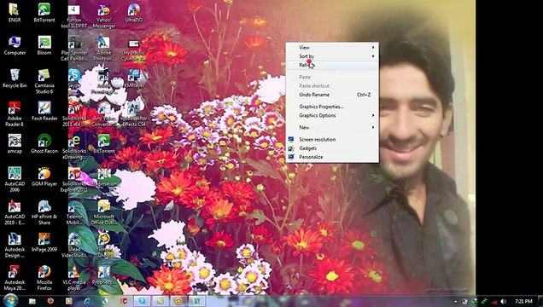Select the Foxit Reader shortcut
This screenshot has height=307, width=543.
point(44,112)
